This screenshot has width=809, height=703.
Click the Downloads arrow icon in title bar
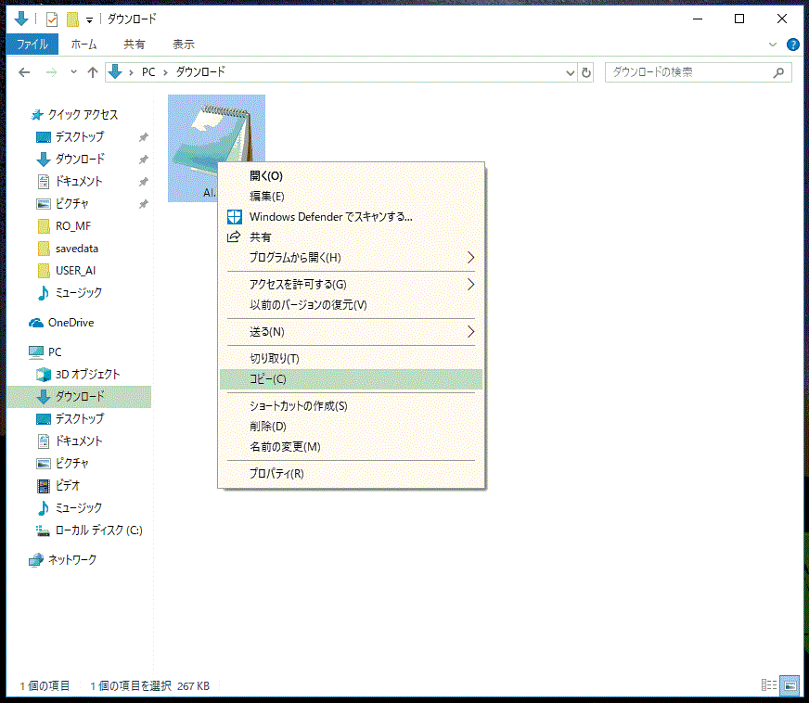point(21,19)
